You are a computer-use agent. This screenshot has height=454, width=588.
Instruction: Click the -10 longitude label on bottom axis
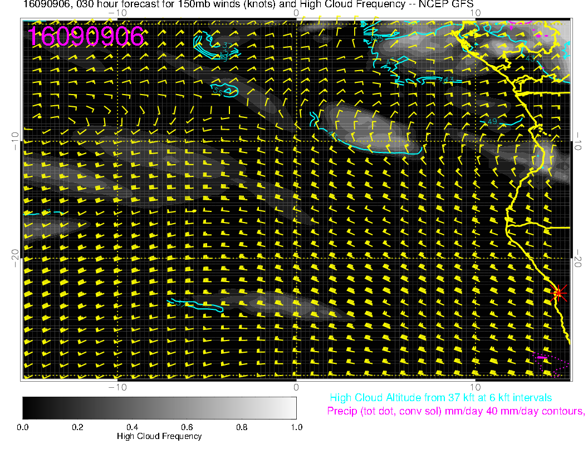[117, 387]
